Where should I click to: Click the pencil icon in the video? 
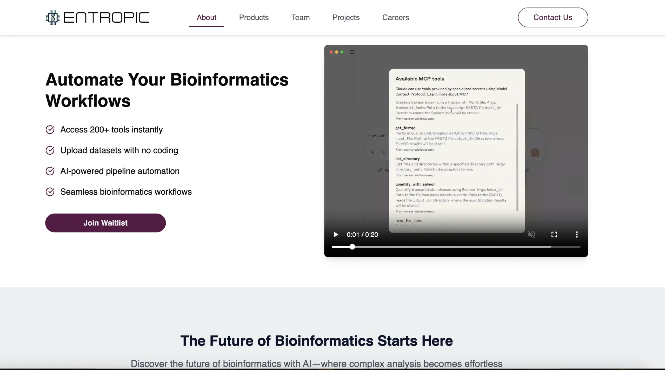(380, 170)
